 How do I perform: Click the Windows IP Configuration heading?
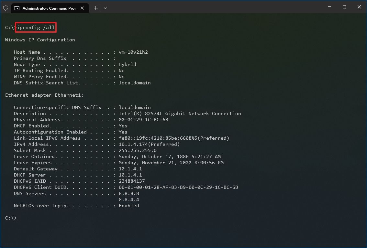(40, 40)
